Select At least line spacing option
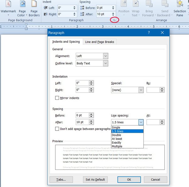The width and height of the screenshot is (189, 187). [127, 139]
